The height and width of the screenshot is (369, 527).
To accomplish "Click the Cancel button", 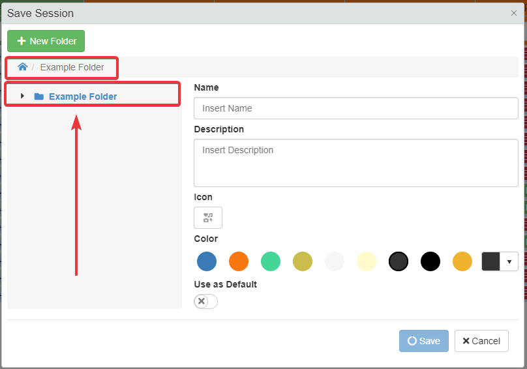I will click(481, 341).
